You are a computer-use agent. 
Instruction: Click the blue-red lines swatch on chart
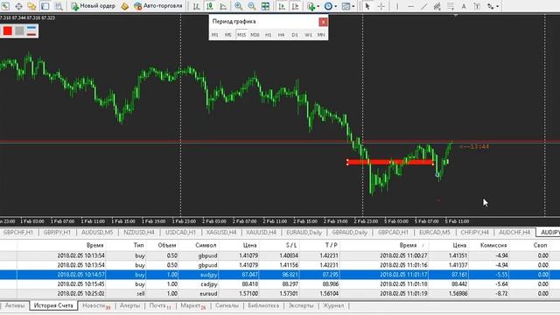click(x=31, y=31)
